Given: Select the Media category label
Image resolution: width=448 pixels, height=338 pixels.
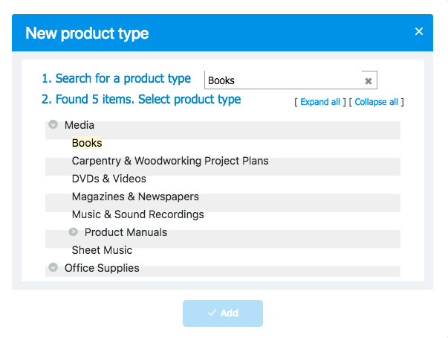Looking at the screenshot, I should pos(79,125).
